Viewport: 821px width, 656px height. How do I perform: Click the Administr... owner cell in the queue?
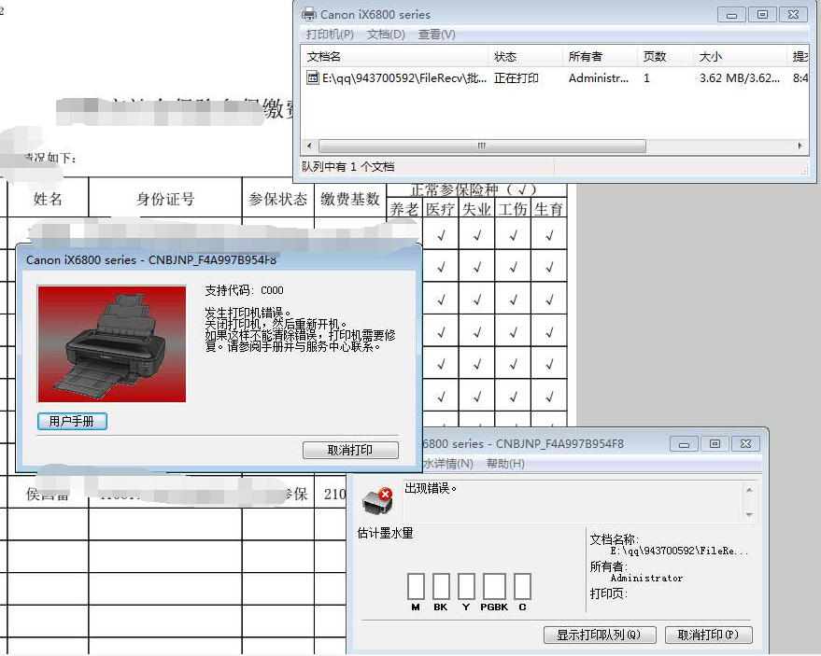tap(599, 78)
